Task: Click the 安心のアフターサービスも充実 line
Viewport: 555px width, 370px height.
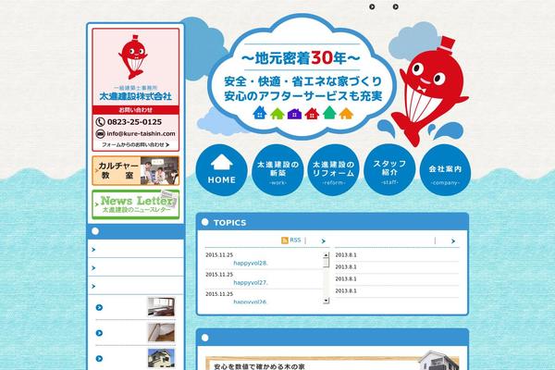Action: (303, 96)
